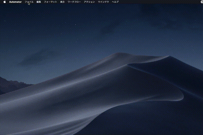Screen dimensions: 203x135
Task: Open the アクション menu
Action: 89,2
